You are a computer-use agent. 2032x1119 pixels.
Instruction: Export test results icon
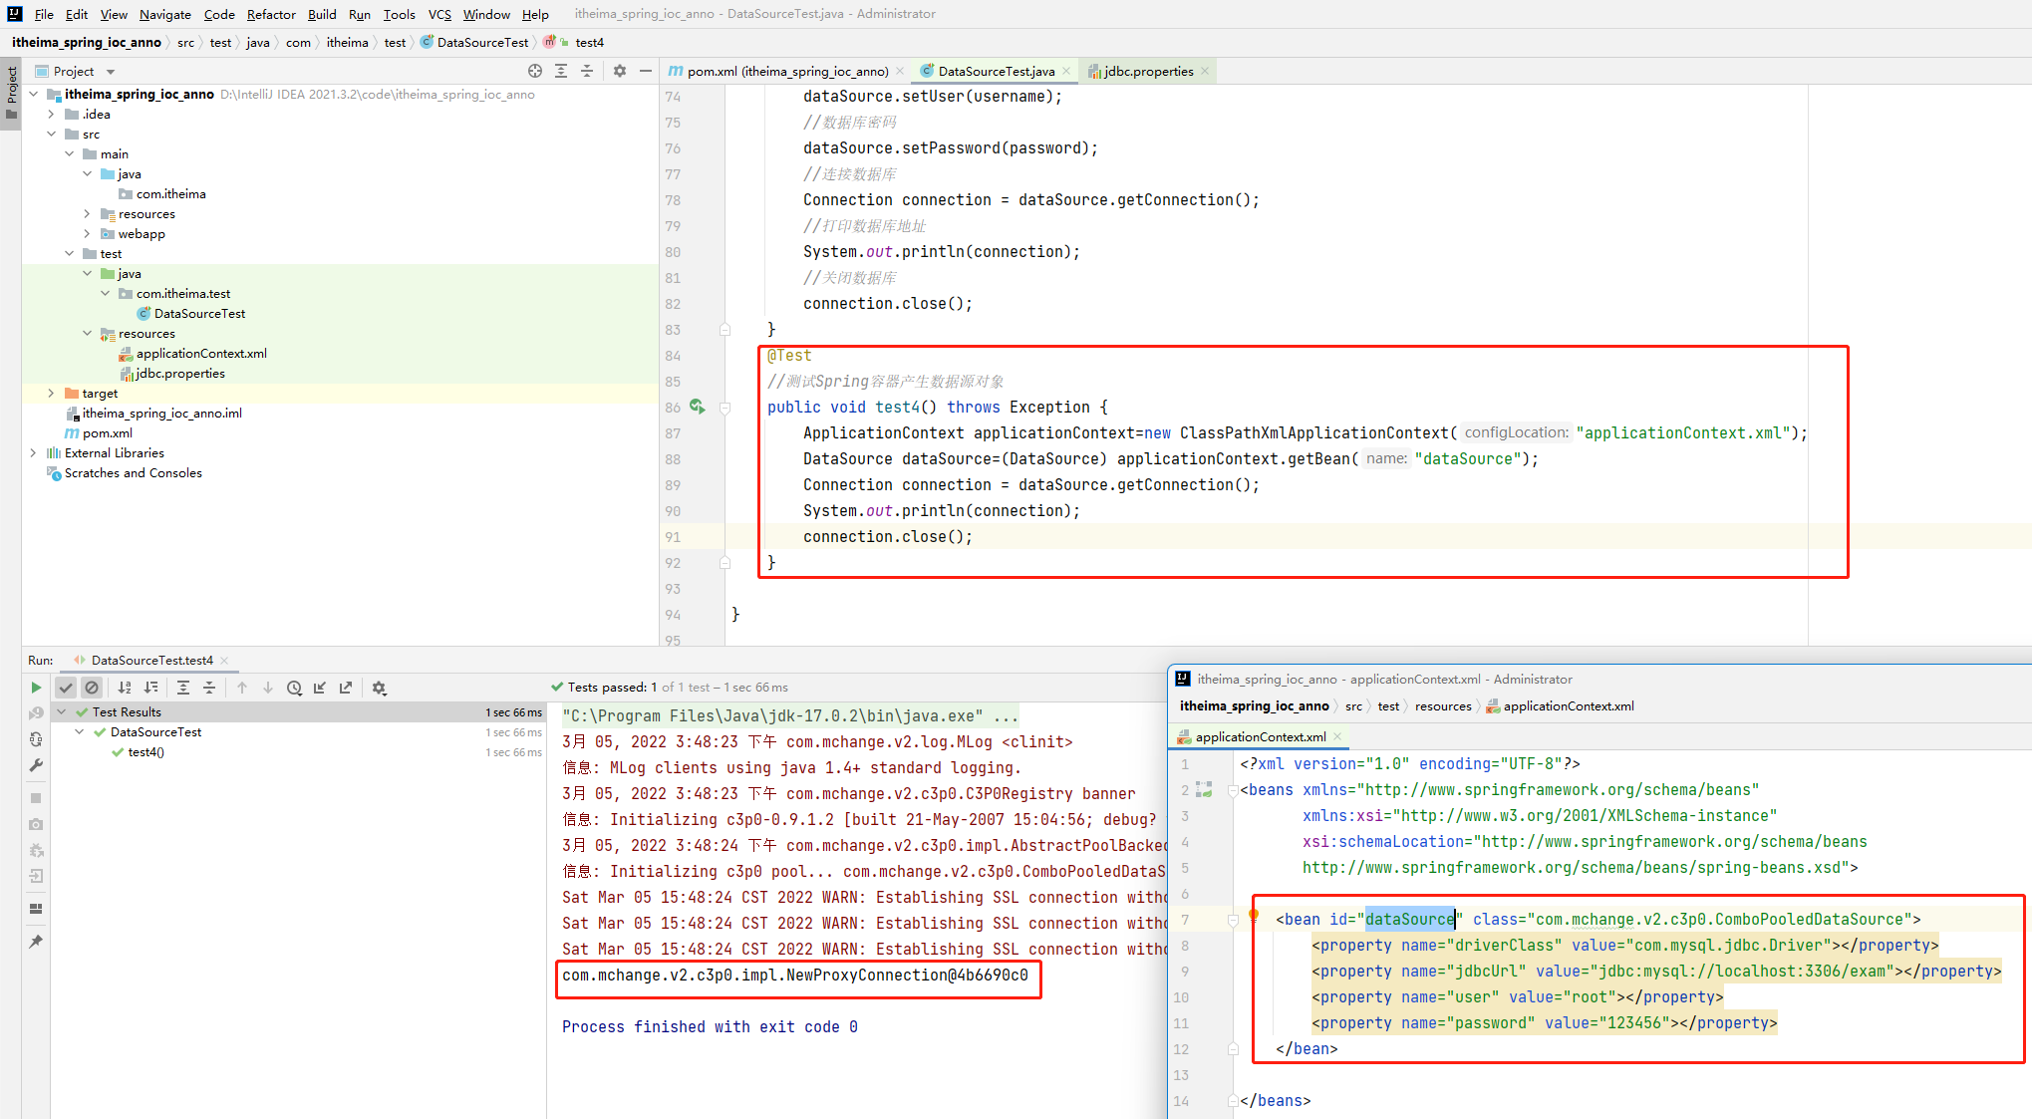tap(346, 688)
